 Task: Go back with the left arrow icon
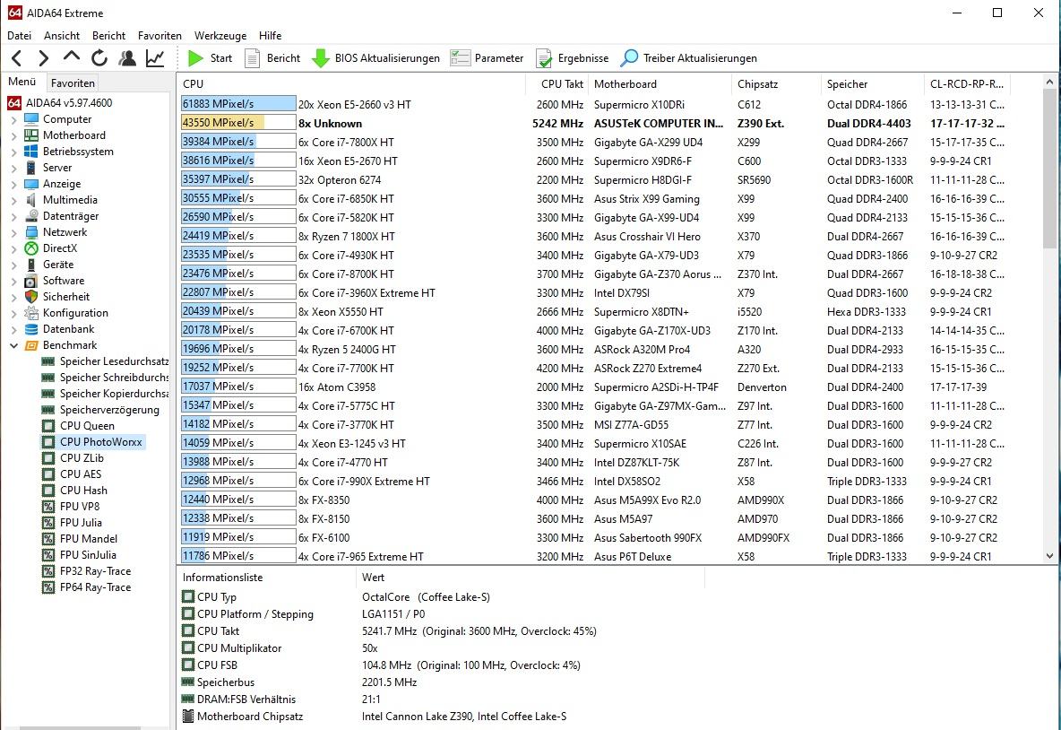click(x=17, y=58)
